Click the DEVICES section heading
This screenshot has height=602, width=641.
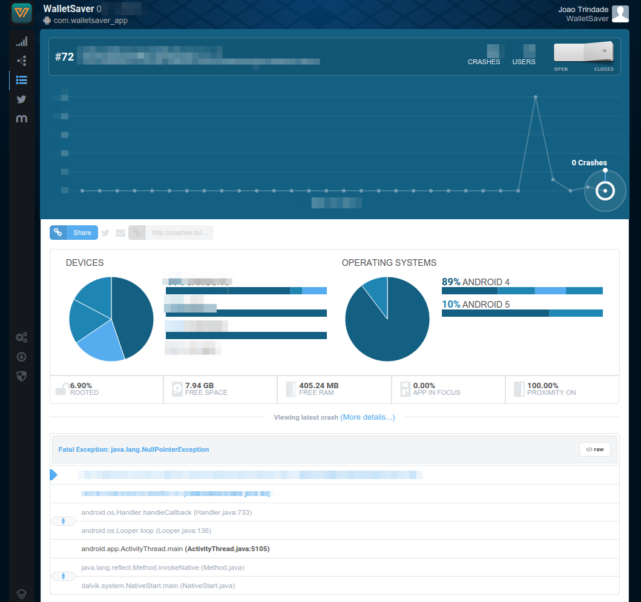tap(85, 263)
